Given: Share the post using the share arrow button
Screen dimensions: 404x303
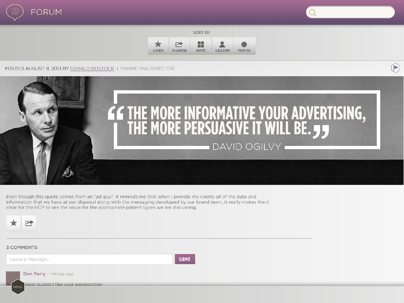Looking at the screenshot, I should tap(29, 223).
